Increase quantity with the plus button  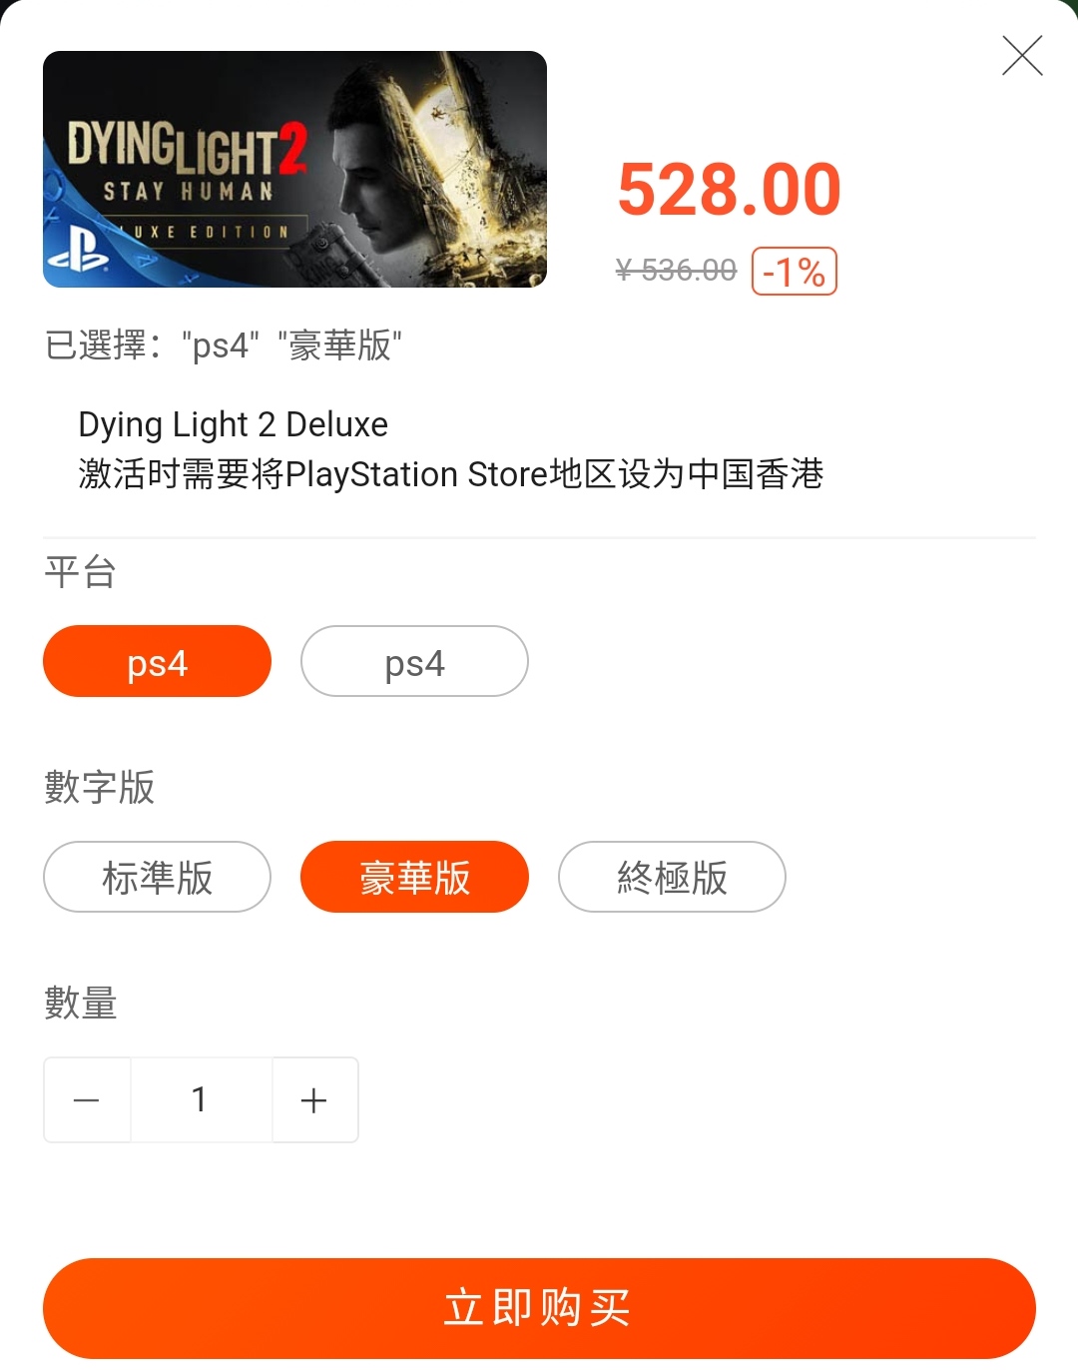coord(314,1099)
